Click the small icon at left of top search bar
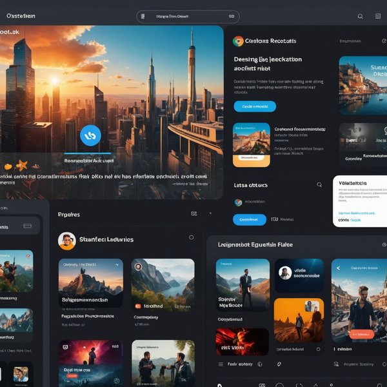Image resolution: width=387 pixels, height=387 pixels. 143,16
